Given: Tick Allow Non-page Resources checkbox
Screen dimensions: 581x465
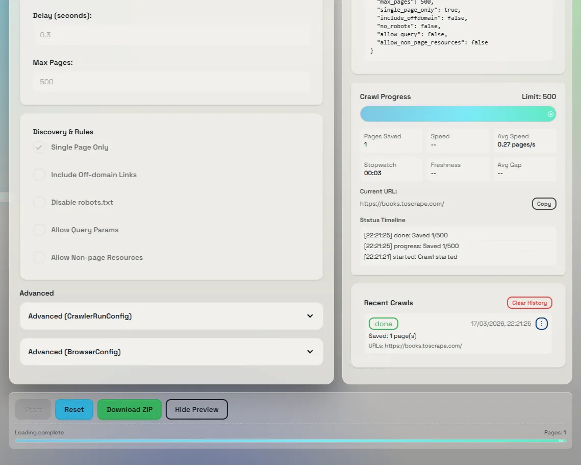Looking at the screenshot, I should click(x=39, y=257).
